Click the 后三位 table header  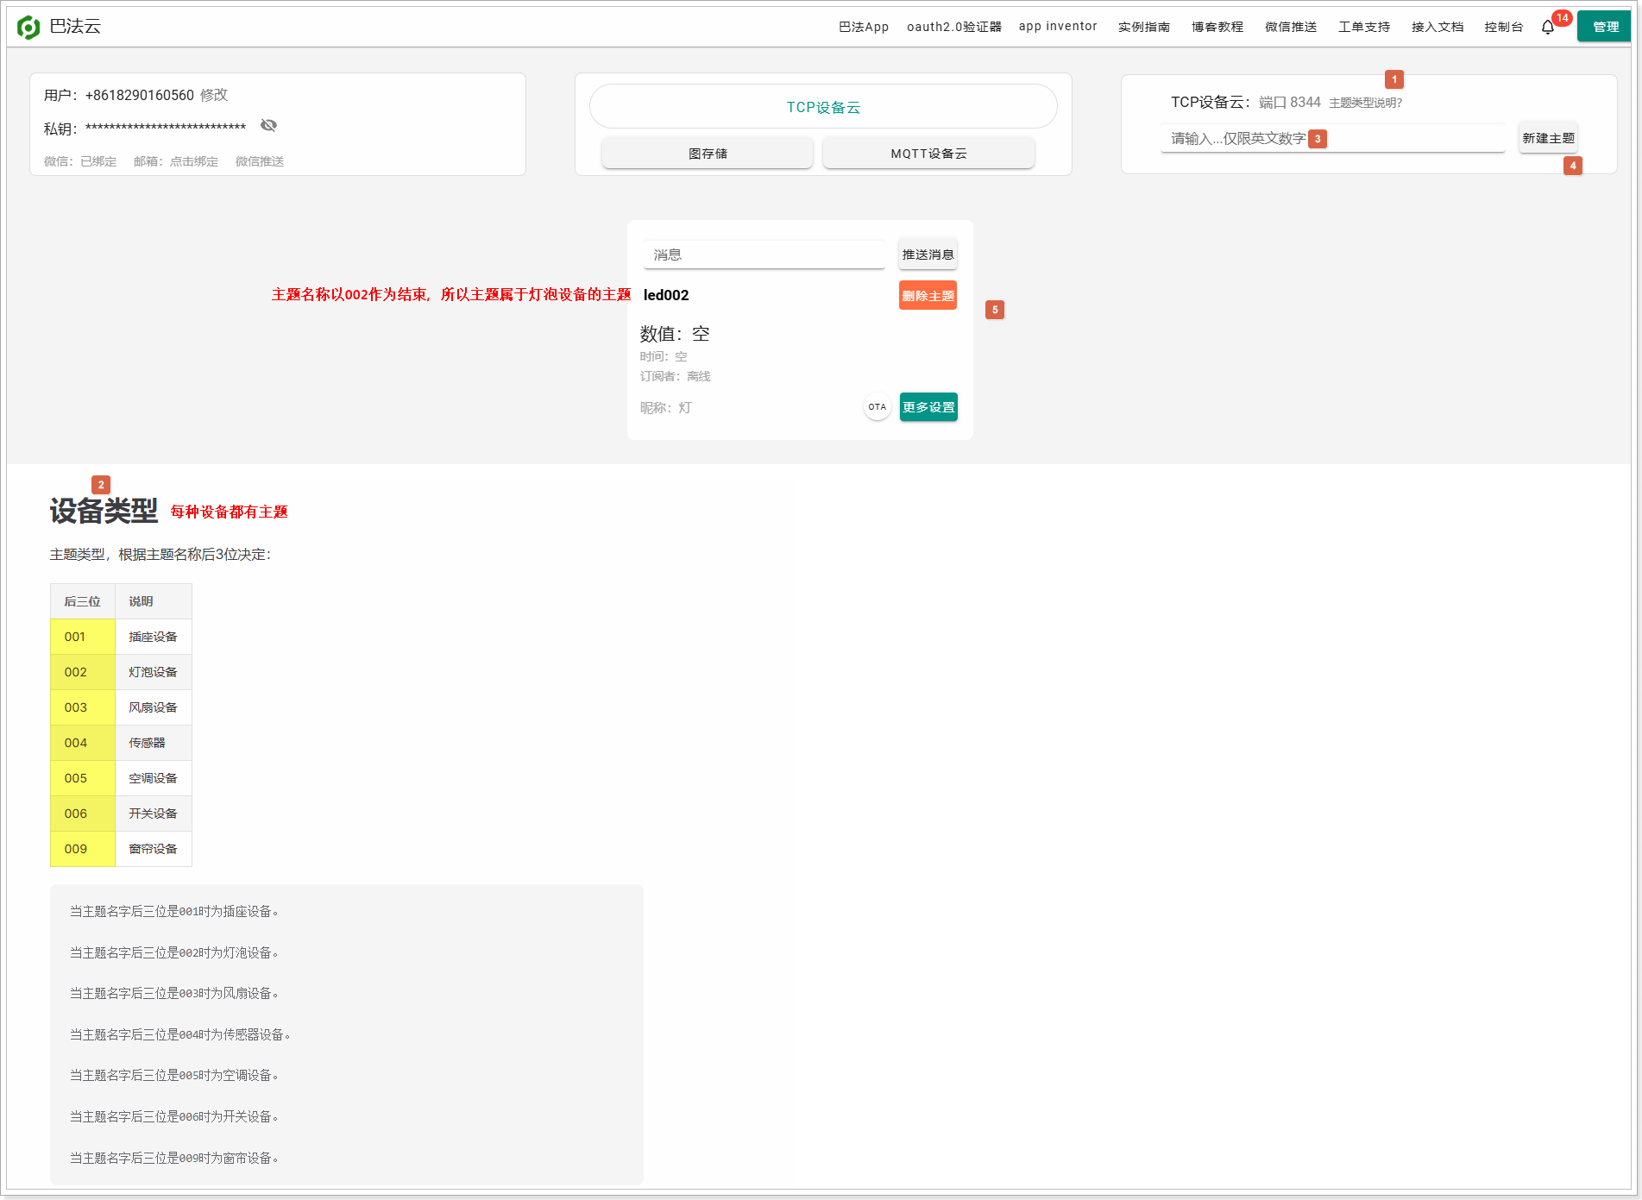[83, 601]
